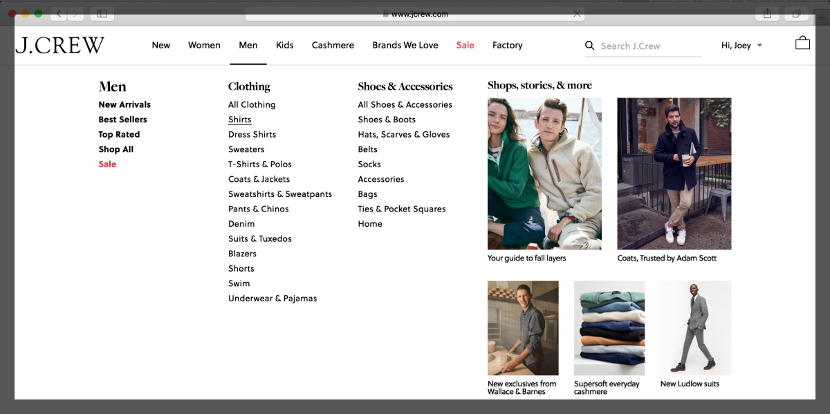The image size is (830, 414).
Task: Open Dress Shirts
Action: point(252,135)
